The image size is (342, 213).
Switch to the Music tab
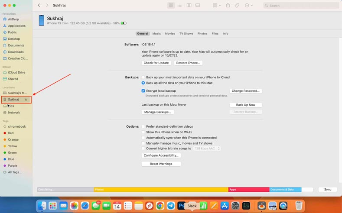tap(156, 33)
